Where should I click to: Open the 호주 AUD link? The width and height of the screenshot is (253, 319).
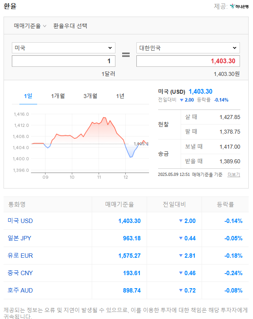click(x=20, y=290)
